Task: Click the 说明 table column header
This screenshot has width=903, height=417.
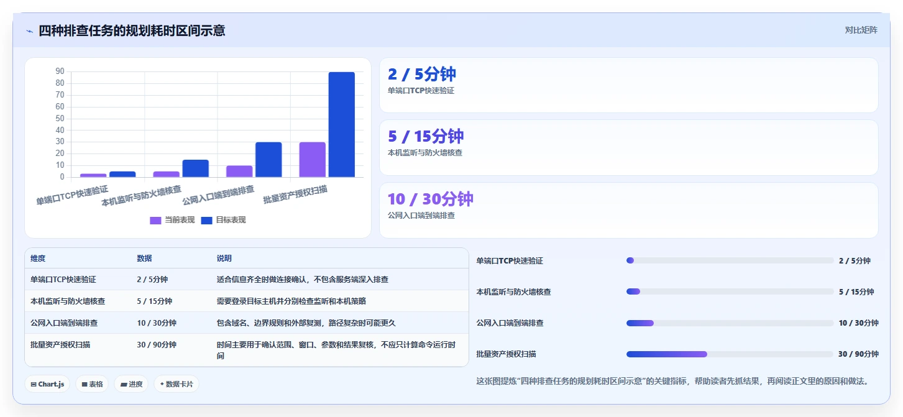Action: tap(224, 259)
